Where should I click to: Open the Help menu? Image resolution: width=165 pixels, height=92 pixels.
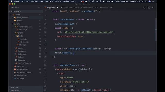point(73,1)
